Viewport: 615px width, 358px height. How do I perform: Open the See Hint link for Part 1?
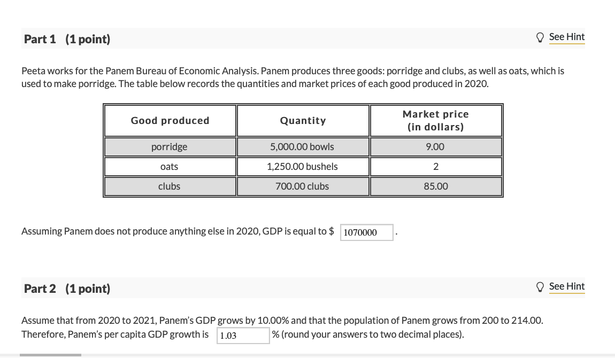click(x=566, y=37)
